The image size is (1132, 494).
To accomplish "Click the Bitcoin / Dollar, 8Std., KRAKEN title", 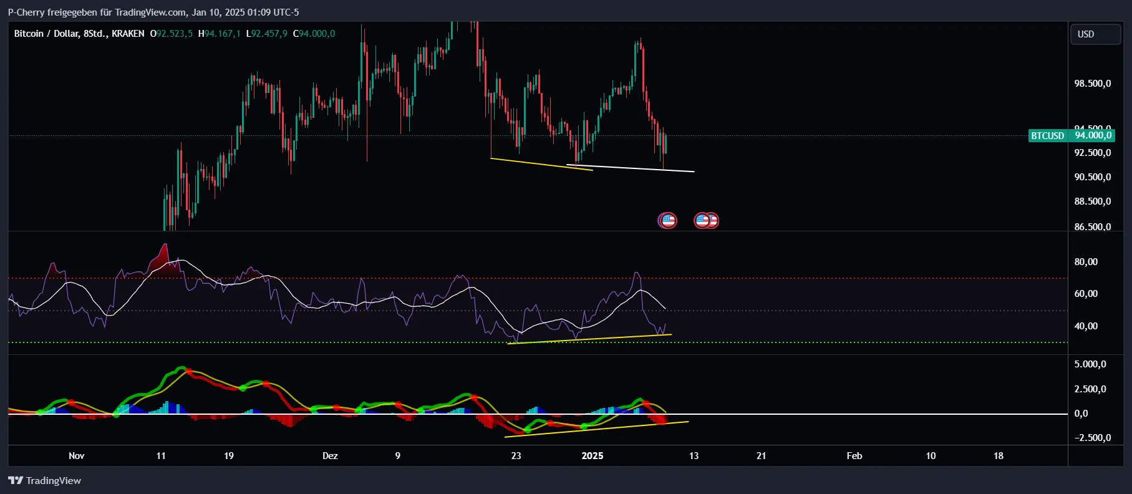I will 79,34.
